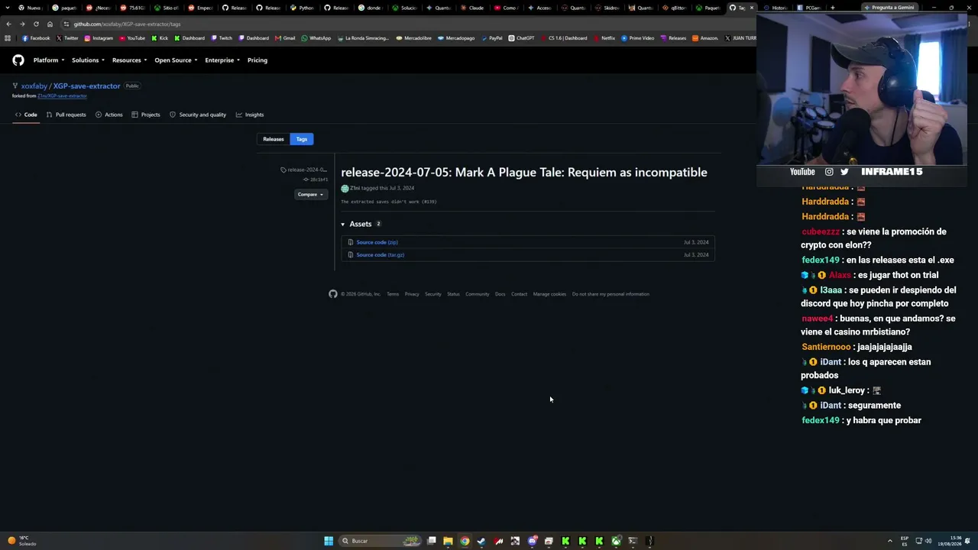Open the Privacy footer link
Image resolution: width=978 pixels, height=550 pixels.
[x=412, y=294]
